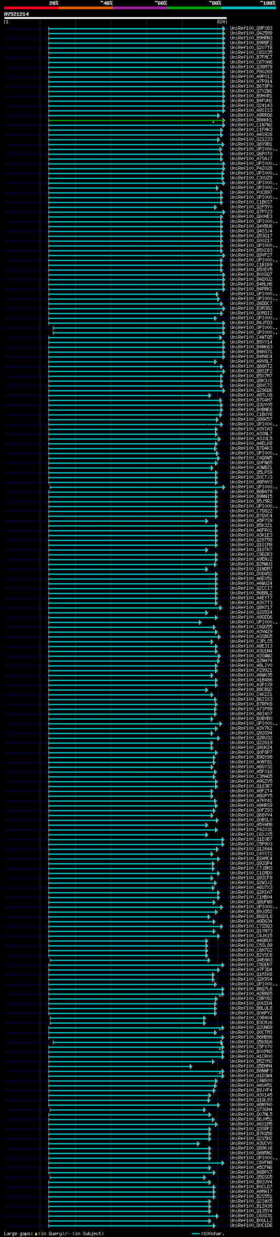Viewport: 280px width, 1237px height.
Task: Select the UniRef100_A7P914 label
Action: [x=251, y=81]
